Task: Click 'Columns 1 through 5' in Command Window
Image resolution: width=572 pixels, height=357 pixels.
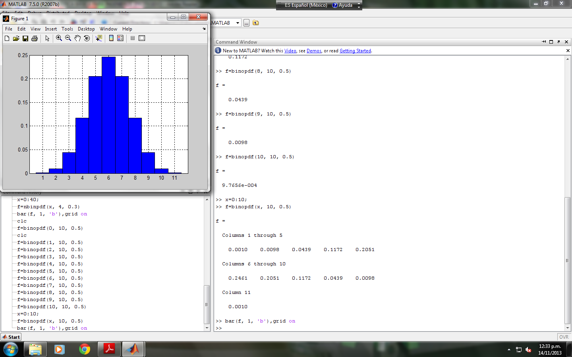Action: point(252,236)
